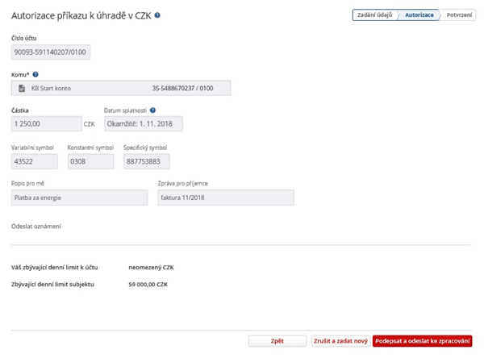This screenshot has height=358, width=484.
Task: Go to Zadání údajů step
Action: click(375, 15)
